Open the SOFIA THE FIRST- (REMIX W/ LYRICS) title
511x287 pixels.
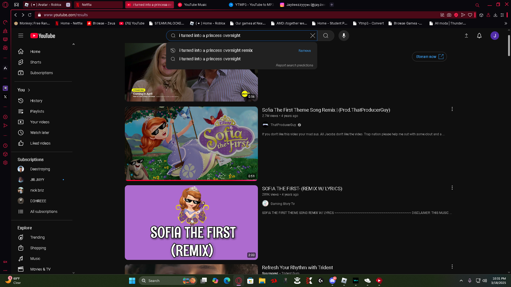coord(302,189)
